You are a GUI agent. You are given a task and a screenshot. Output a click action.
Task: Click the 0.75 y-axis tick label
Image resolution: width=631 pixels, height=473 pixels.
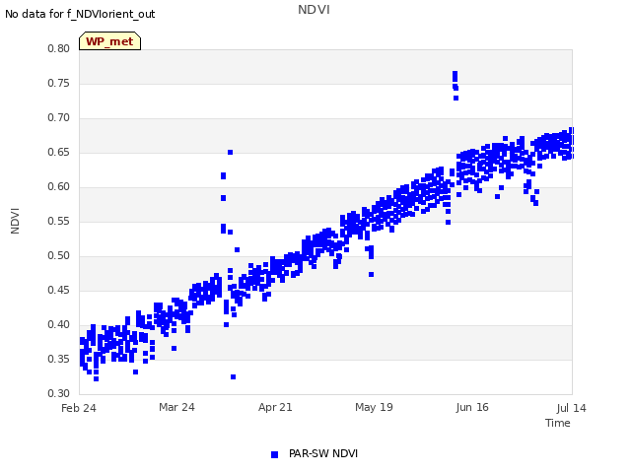coord(59,83)
